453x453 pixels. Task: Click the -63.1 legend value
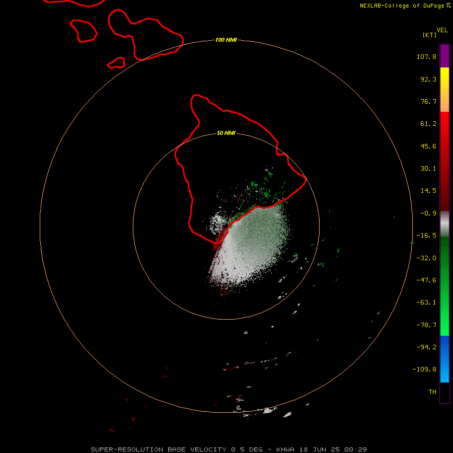[426, 303]
